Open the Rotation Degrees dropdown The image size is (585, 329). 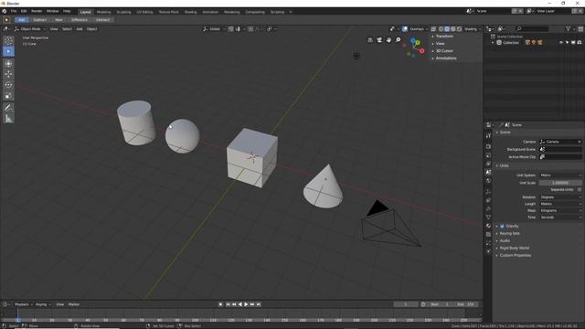(560, 197)
